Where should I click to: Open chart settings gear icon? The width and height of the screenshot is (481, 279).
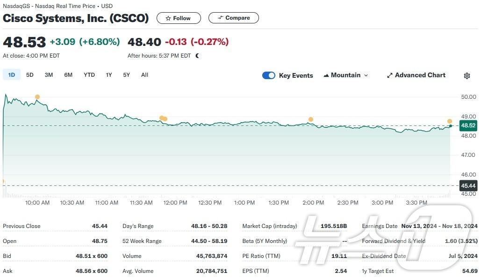pyautogui.click(x=467, y=76)
